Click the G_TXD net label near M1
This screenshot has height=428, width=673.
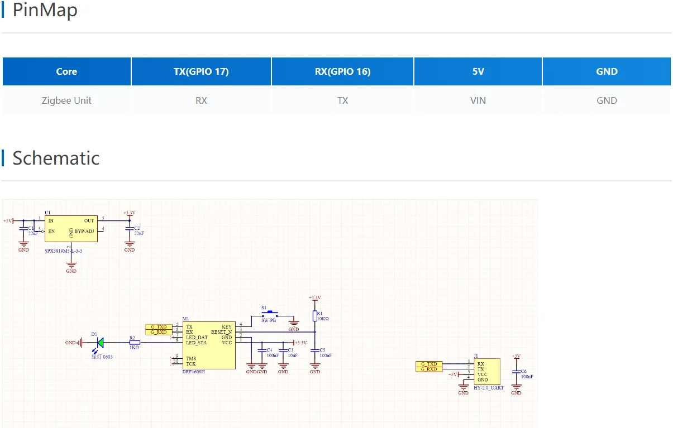coord(159,326)
